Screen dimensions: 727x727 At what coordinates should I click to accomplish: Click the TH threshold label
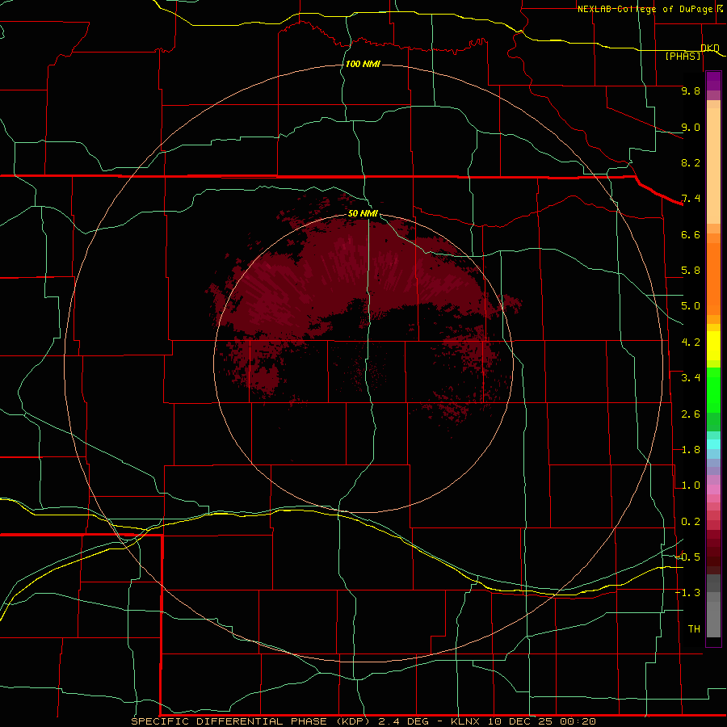694,628
